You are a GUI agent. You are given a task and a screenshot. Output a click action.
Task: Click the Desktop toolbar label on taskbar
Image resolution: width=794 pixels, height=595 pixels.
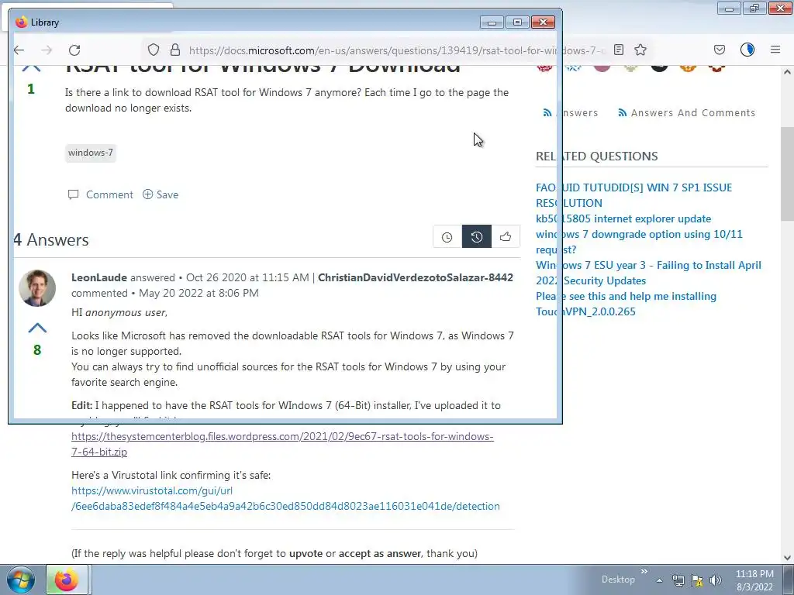(618, 580)
